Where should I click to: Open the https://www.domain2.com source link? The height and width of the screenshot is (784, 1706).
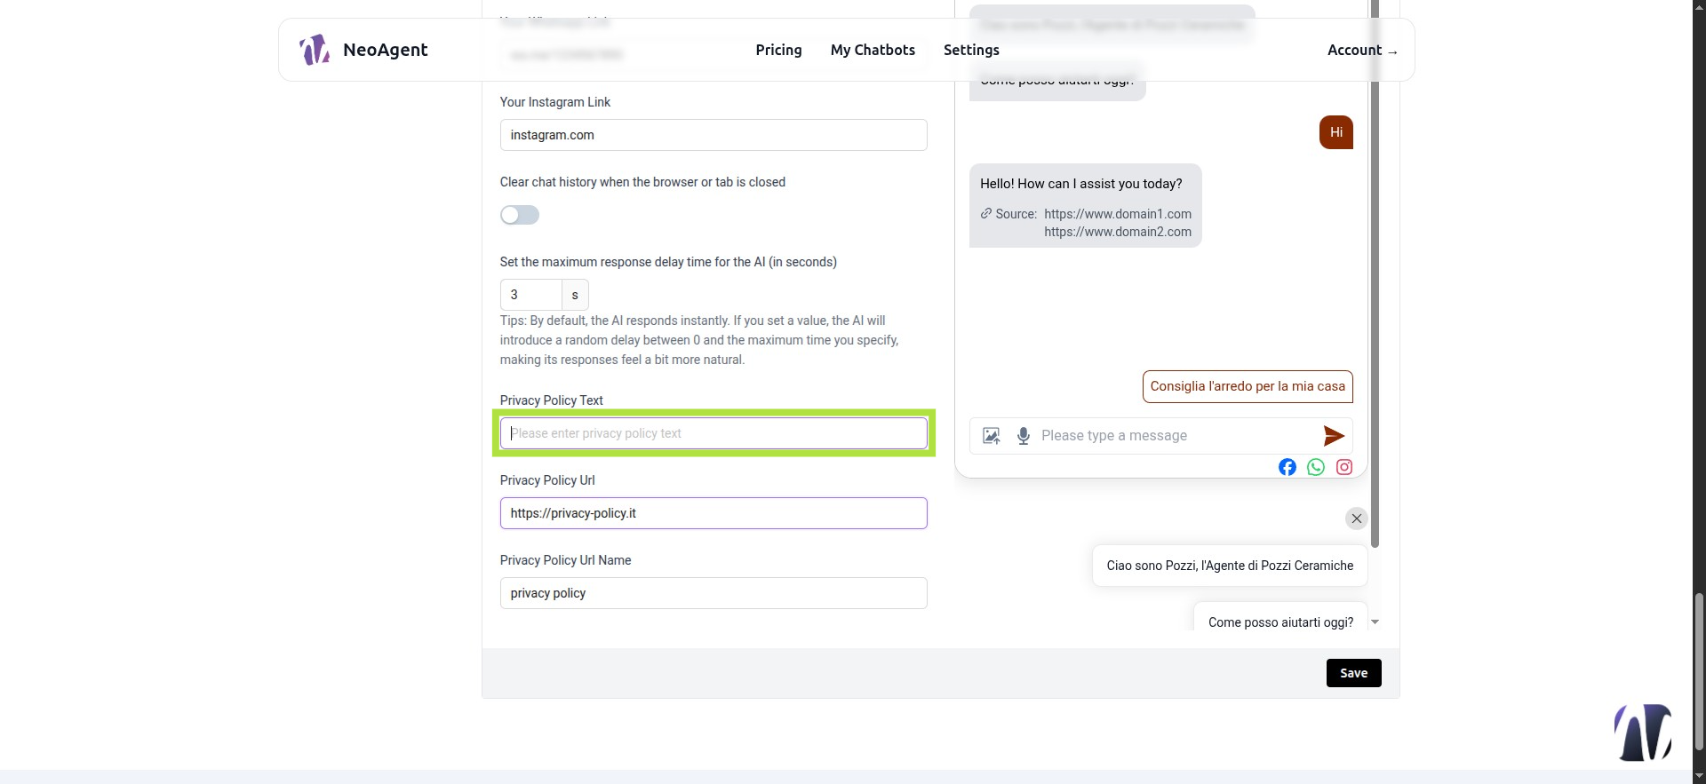click(x=1118, y=232)
